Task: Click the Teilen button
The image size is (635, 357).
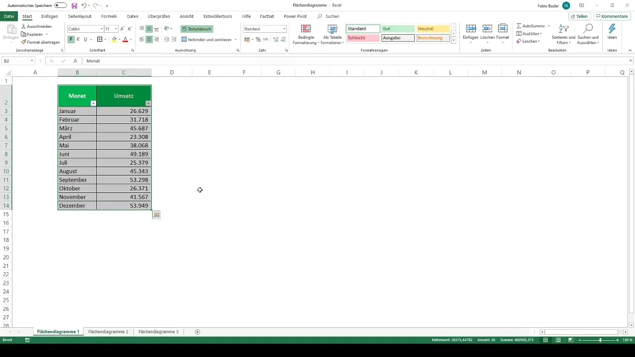Action: click(x=579, y=16)
